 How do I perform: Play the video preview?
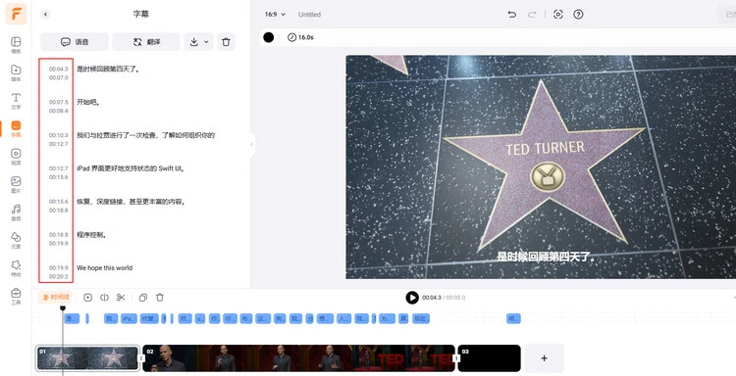412,298
